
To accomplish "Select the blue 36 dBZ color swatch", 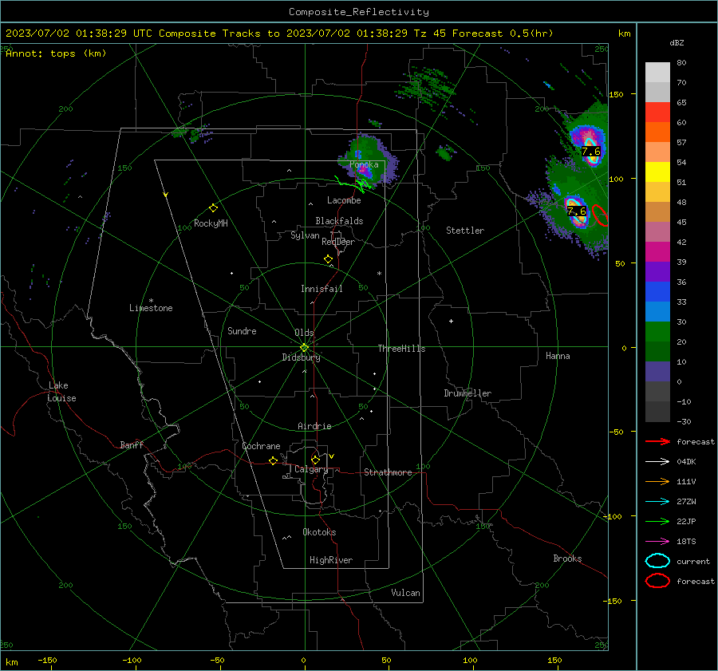I will click(657, 292).
